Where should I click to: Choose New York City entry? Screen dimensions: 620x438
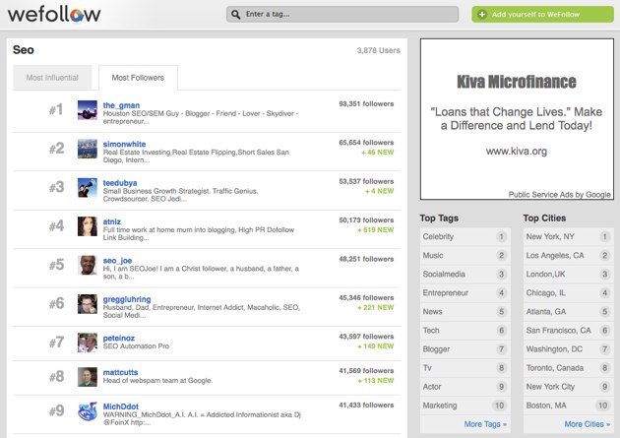[x=568, y=387]
